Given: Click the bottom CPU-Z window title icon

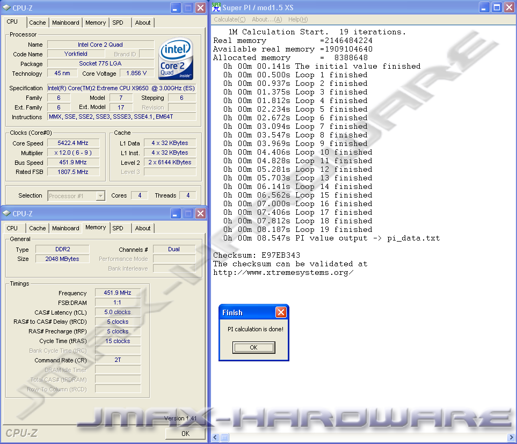Looking at the screenshot, I should [x=6, y=213].
